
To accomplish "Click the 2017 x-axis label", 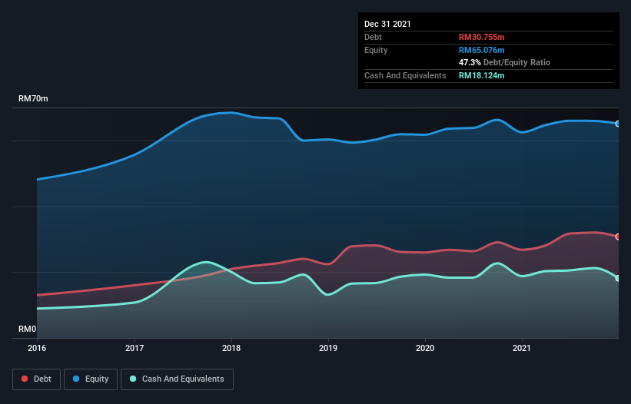I will (x=135, y=348).
